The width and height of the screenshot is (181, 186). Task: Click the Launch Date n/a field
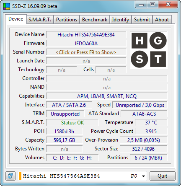[86, 61]
